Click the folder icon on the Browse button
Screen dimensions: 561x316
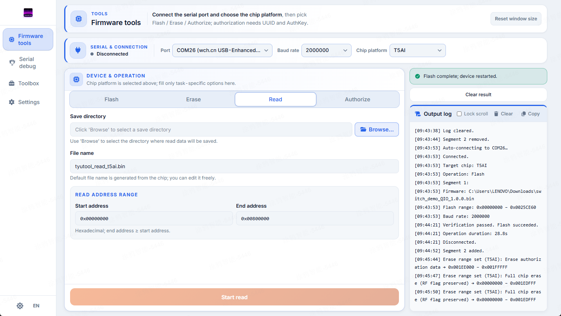click(x=363, y=129)
